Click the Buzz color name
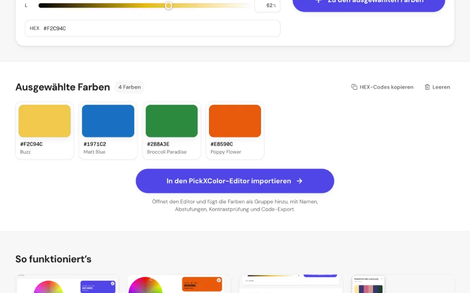470x293 pixels. pos(25,152)
